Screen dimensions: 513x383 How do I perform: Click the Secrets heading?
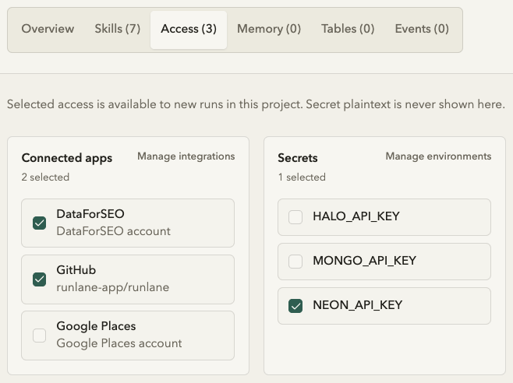pyautogui.click(x=297, y=158)
